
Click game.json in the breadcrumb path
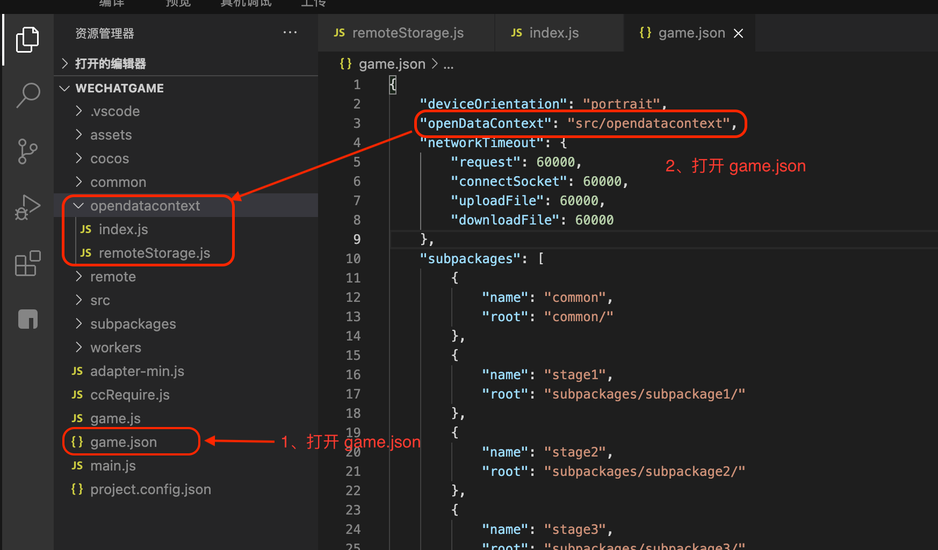pos(392,64)
